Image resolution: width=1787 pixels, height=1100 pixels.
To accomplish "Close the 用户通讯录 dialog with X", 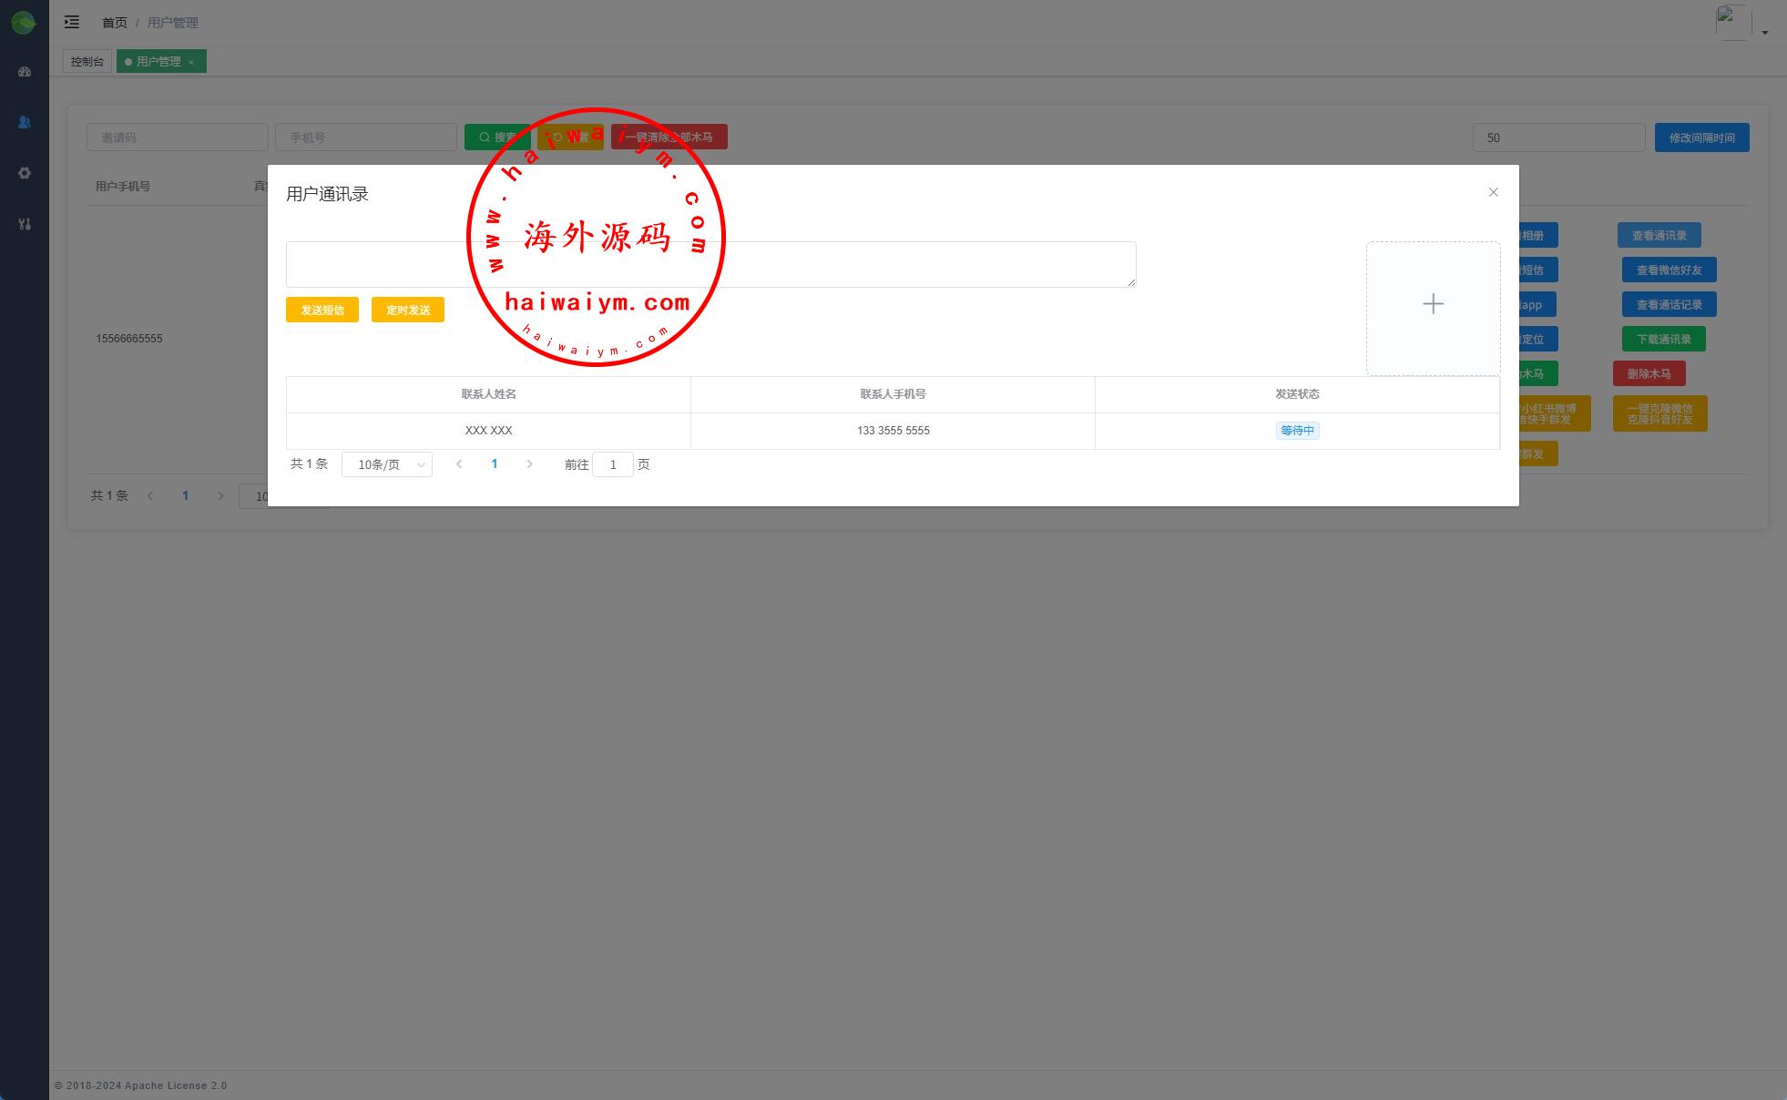I will coord(1493,192).
